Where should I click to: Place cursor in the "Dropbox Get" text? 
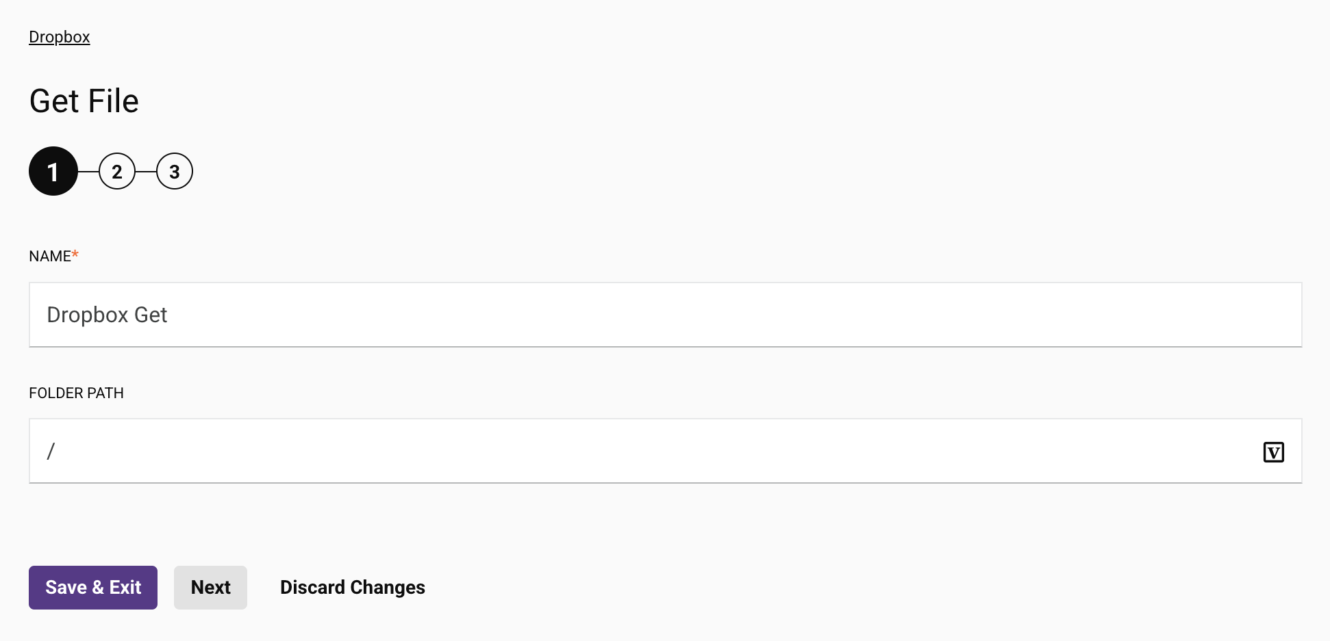coord(108,315)
